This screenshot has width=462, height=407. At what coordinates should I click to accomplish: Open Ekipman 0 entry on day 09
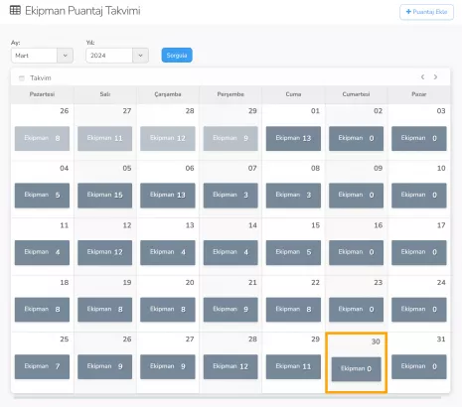[356, 196]
